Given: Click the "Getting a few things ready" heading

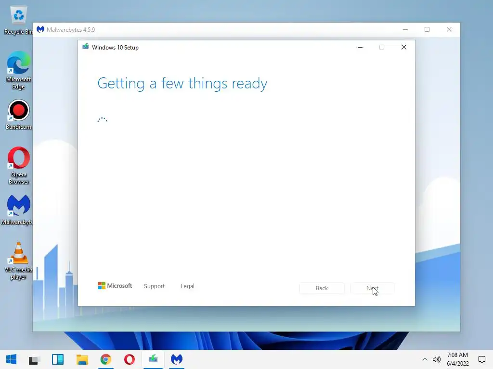Looking at the screenshot, I should pyautogui.click(x=182, y=84).
